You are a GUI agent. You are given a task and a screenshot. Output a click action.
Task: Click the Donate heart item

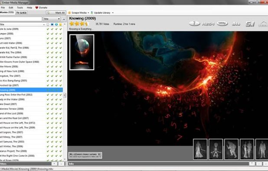[41, 7]
